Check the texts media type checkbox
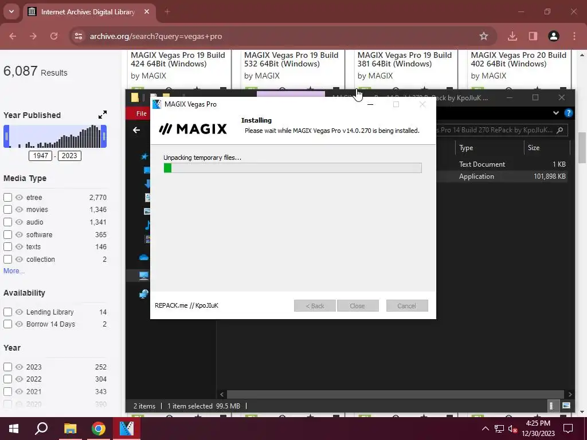 tap(7, 246)
